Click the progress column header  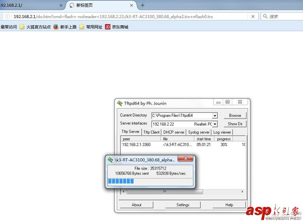point(224,139)
